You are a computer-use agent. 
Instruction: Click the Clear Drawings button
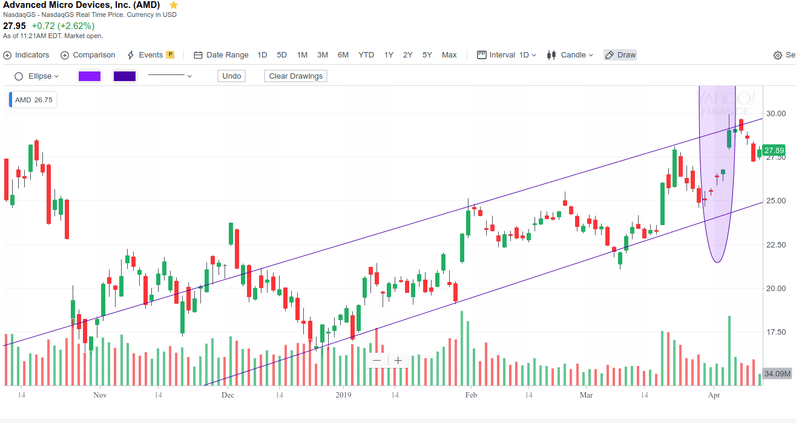(296, 76)
